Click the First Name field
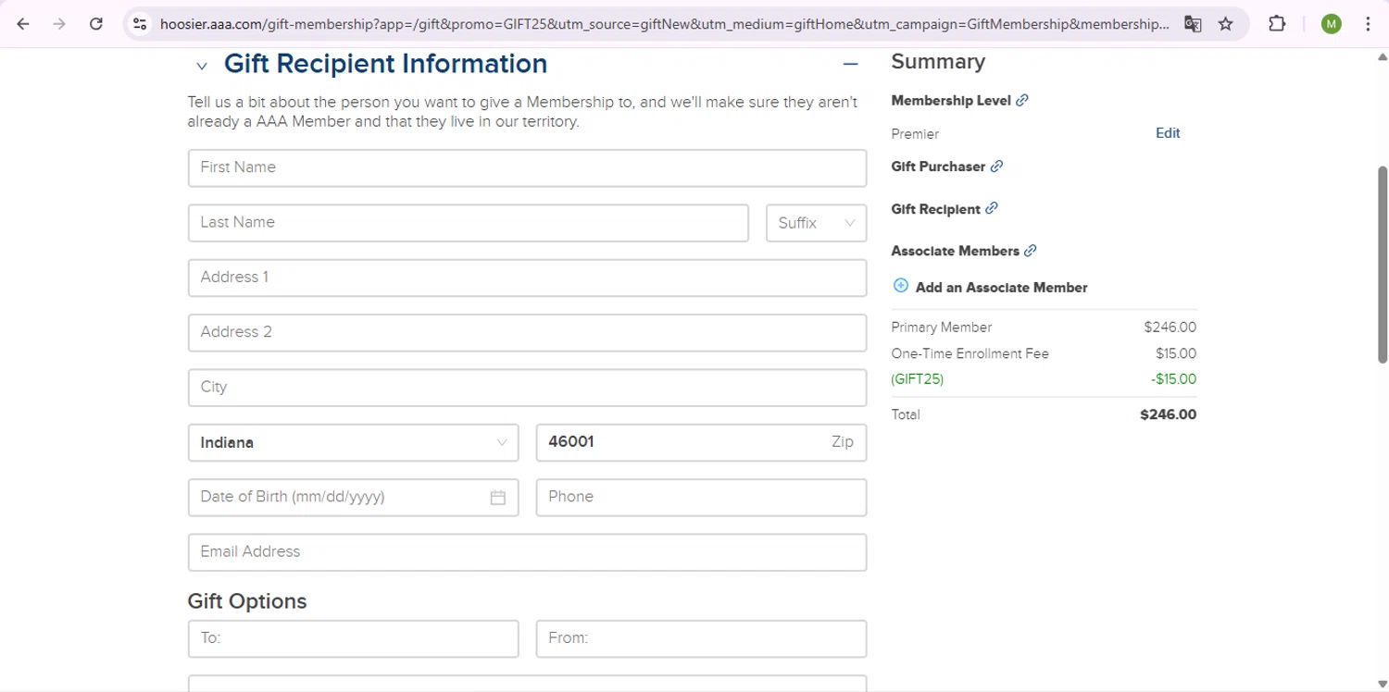1389x692 pixels. coord(527,167)
